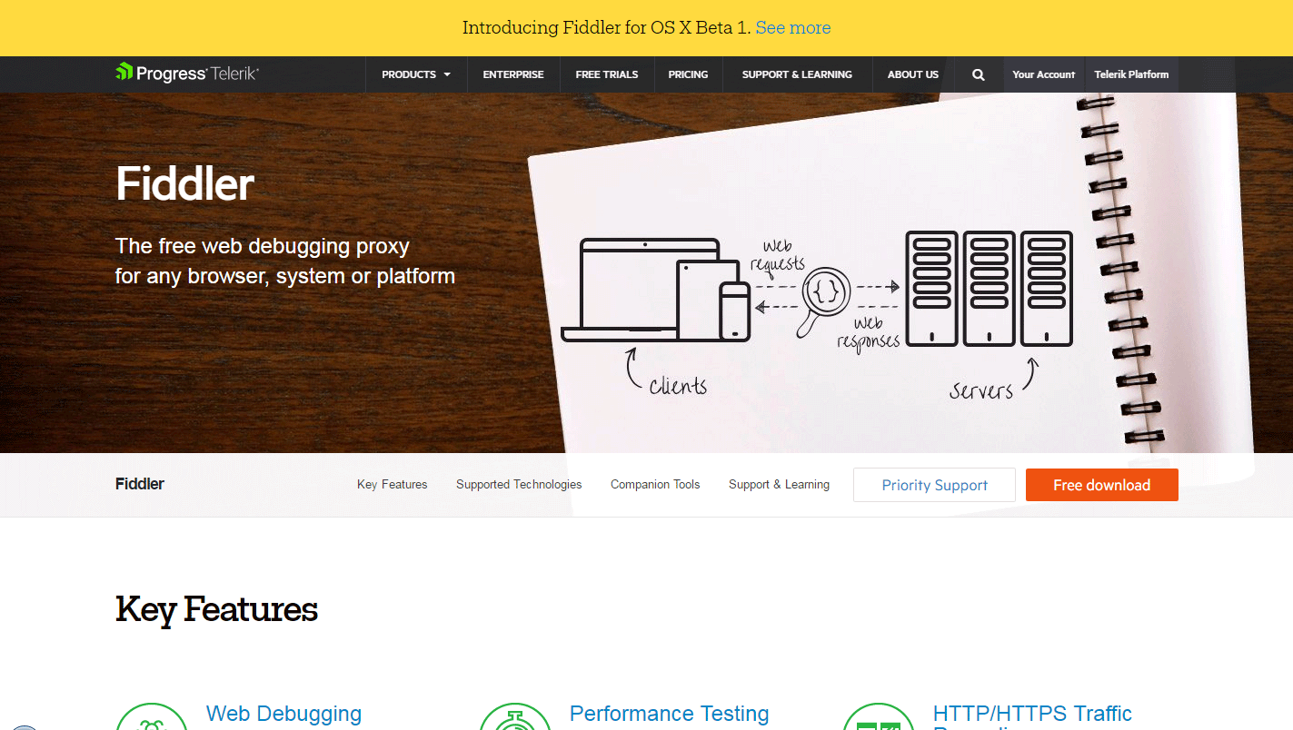This screenshot has height=730, width=1293.
Task: Click the Performance Testing stopwatch icon
Action: tap(515, 717)
